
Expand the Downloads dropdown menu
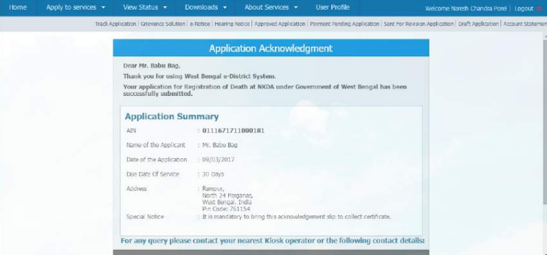pyautogui.click(x=206, y=8)
